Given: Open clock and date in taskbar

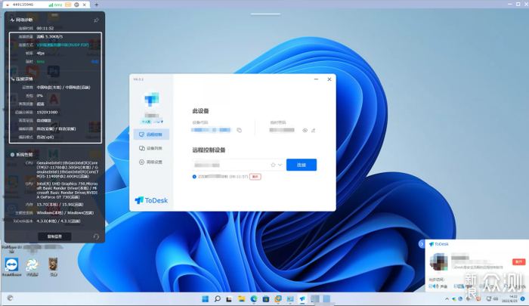Looking at the screenshot, I should (510, 299).
